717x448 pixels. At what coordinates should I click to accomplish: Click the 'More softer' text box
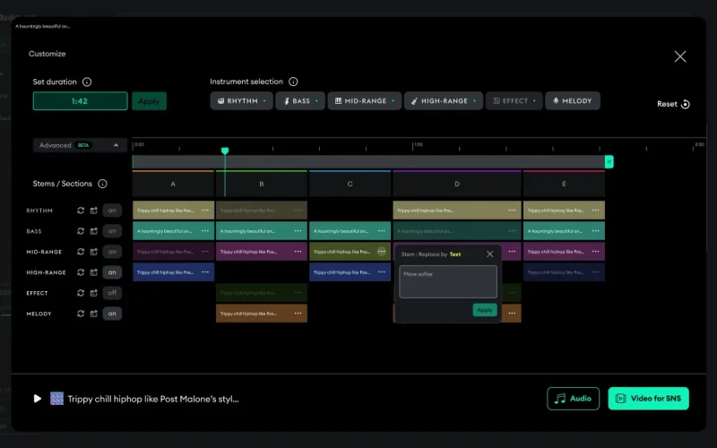pos(448,282)
